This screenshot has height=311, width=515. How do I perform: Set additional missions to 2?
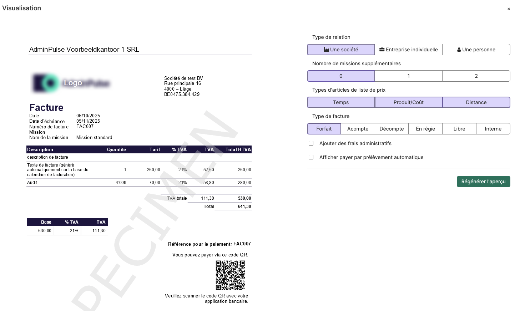click(476, 76)
